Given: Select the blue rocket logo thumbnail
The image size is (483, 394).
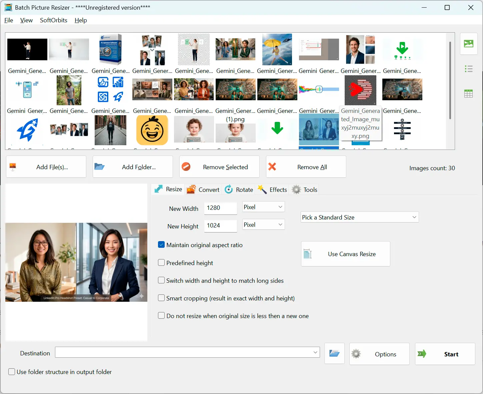Looking at the screenshot, I should 27,130.
